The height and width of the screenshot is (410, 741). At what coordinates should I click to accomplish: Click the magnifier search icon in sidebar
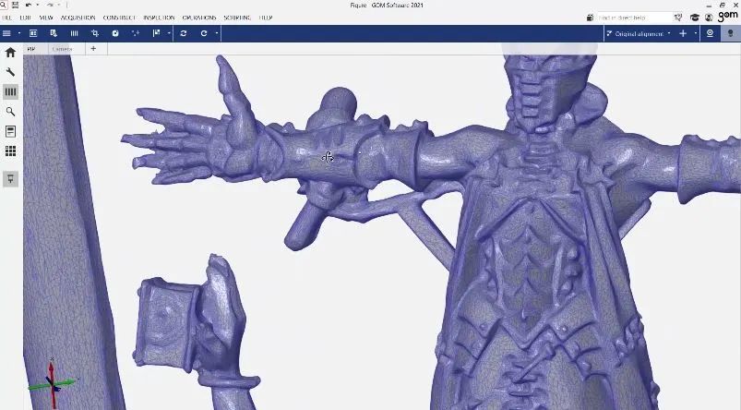(10, 111)
